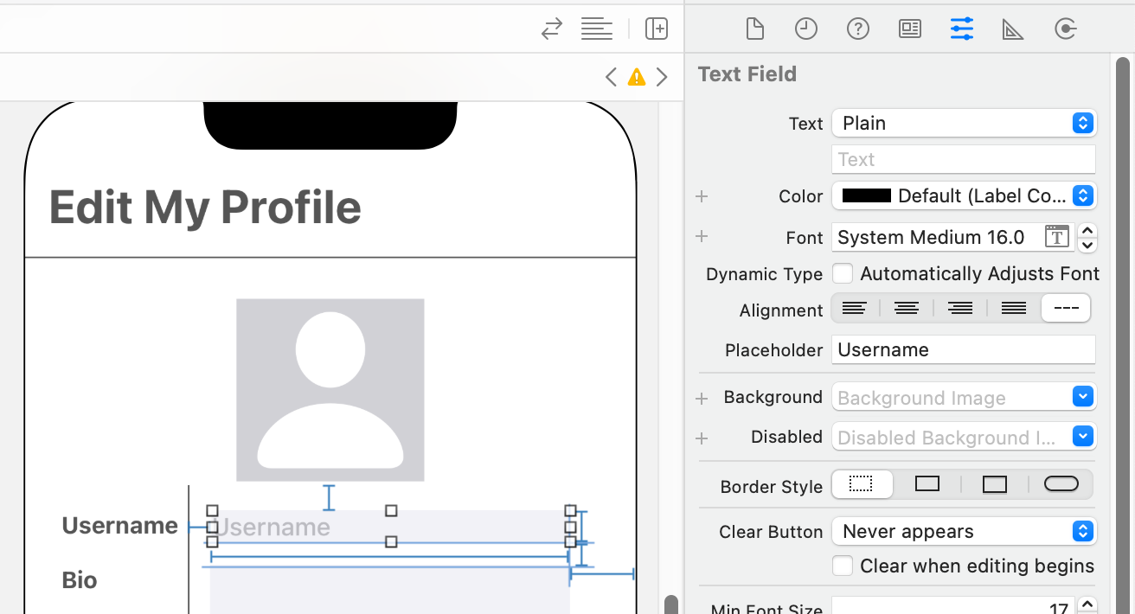Open the Size inspector tab
The height and width of the screenshot is (614, 1135).
pyautogui.click(x=1013, y=29)
